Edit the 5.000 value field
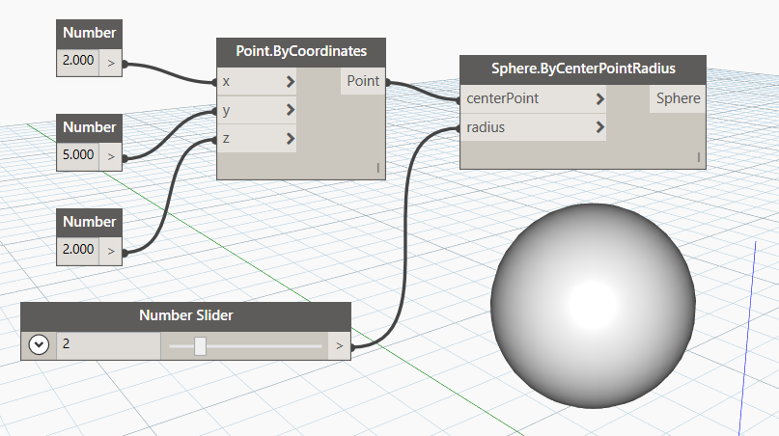The image size is (779, 436). [x=78, y=155]
